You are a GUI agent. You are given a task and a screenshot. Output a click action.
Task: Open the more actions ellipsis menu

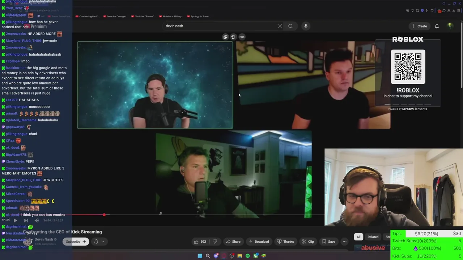(x=344, y=242)
